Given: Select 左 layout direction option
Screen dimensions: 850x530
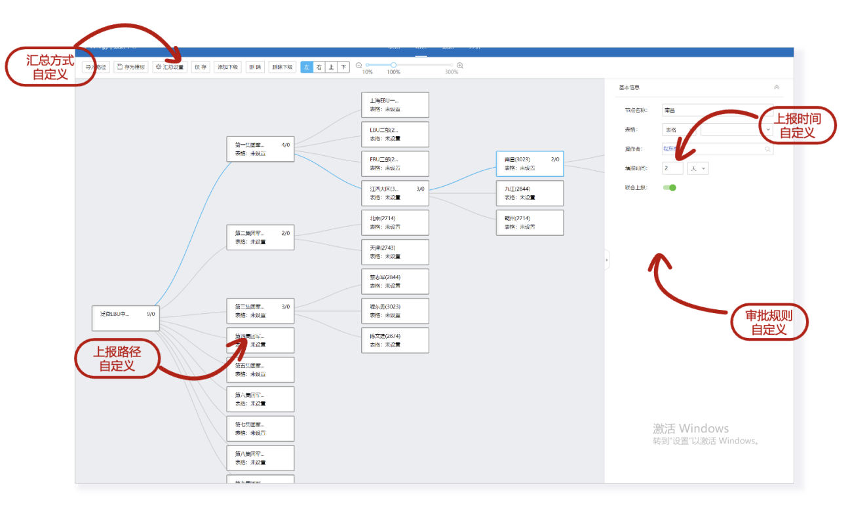Looking at the screenshot, I should (307, 67).
